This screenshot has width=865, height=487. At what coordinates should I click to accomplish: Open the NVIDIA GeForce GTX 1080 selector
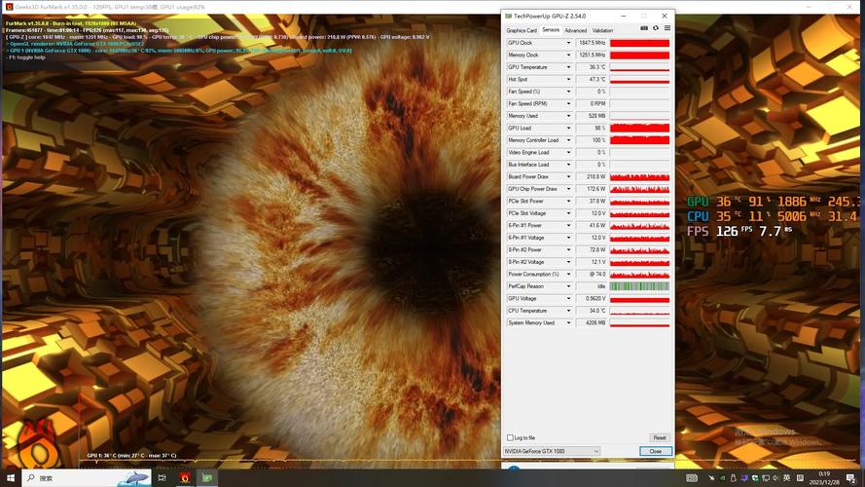[552, 451]
